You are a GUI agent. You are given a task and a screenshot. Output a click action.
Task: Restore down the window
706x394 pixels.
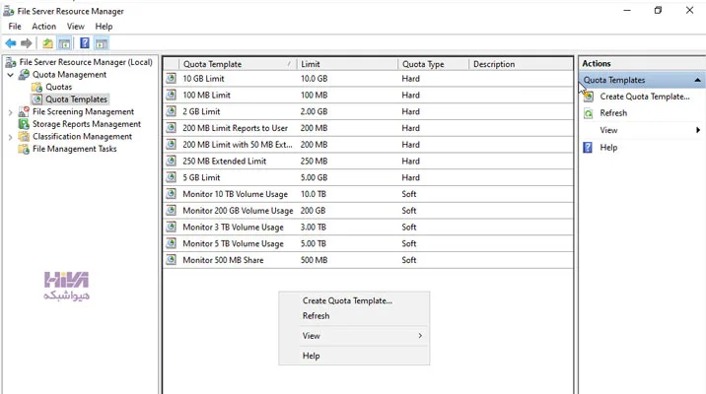658,10
